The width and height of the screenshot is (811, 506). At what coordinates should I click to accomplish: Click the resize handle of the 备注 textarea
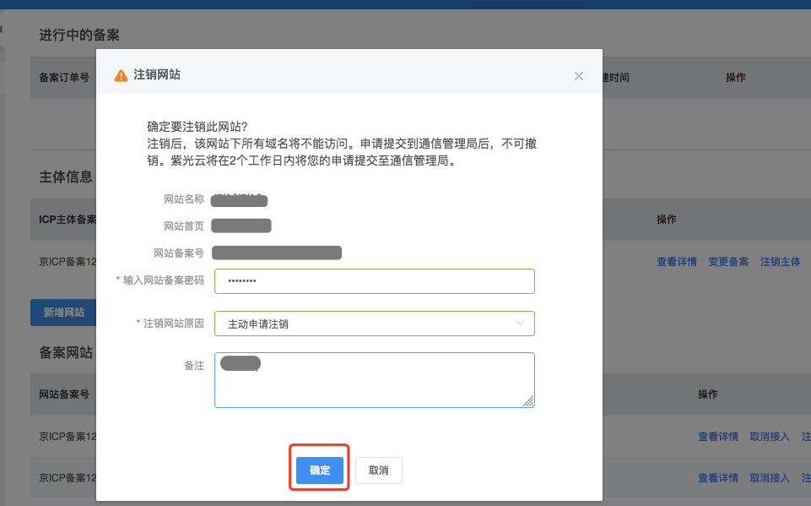(529, 402)
